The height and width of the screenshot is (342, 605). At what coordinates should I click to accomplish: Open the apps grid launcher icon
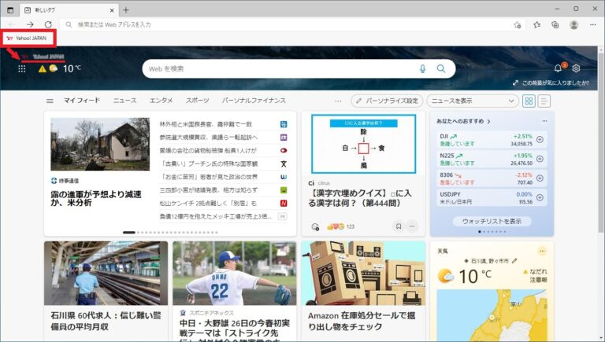[21, 68]
